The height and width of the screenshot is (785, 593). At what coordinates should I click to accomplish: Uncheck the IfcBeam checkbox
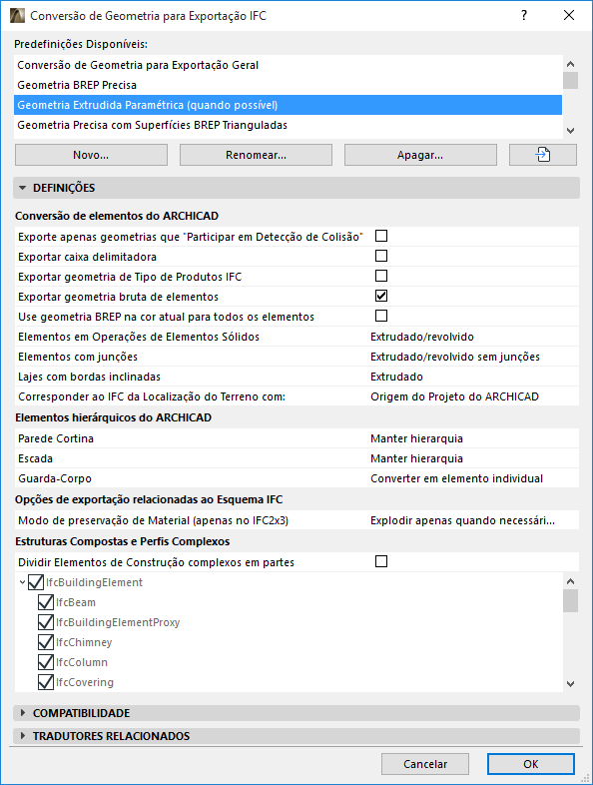[x=46, y=602]
